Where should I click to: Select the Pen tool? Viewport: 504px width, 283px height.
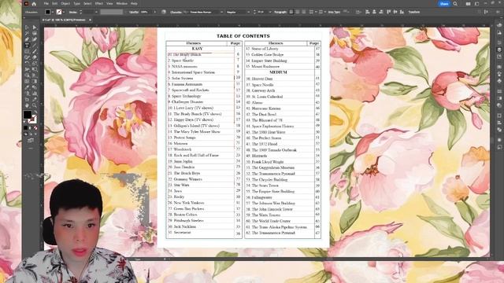click(27, 39)
